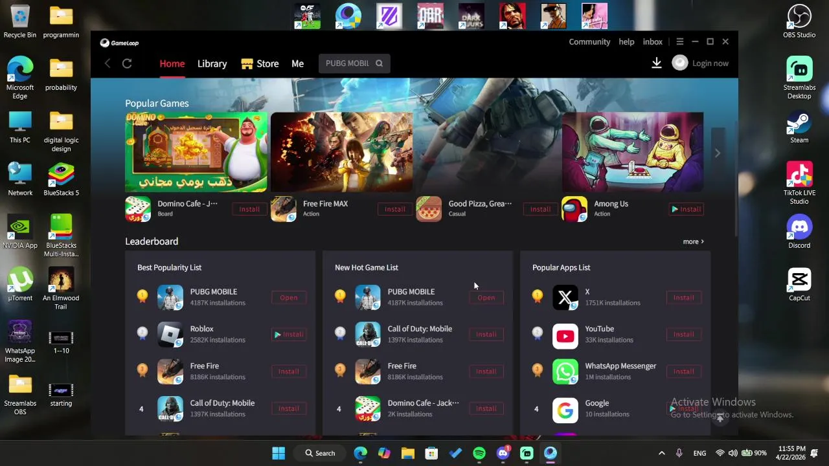Install Free Fire MAX from Popular Games

coord(395,209)
